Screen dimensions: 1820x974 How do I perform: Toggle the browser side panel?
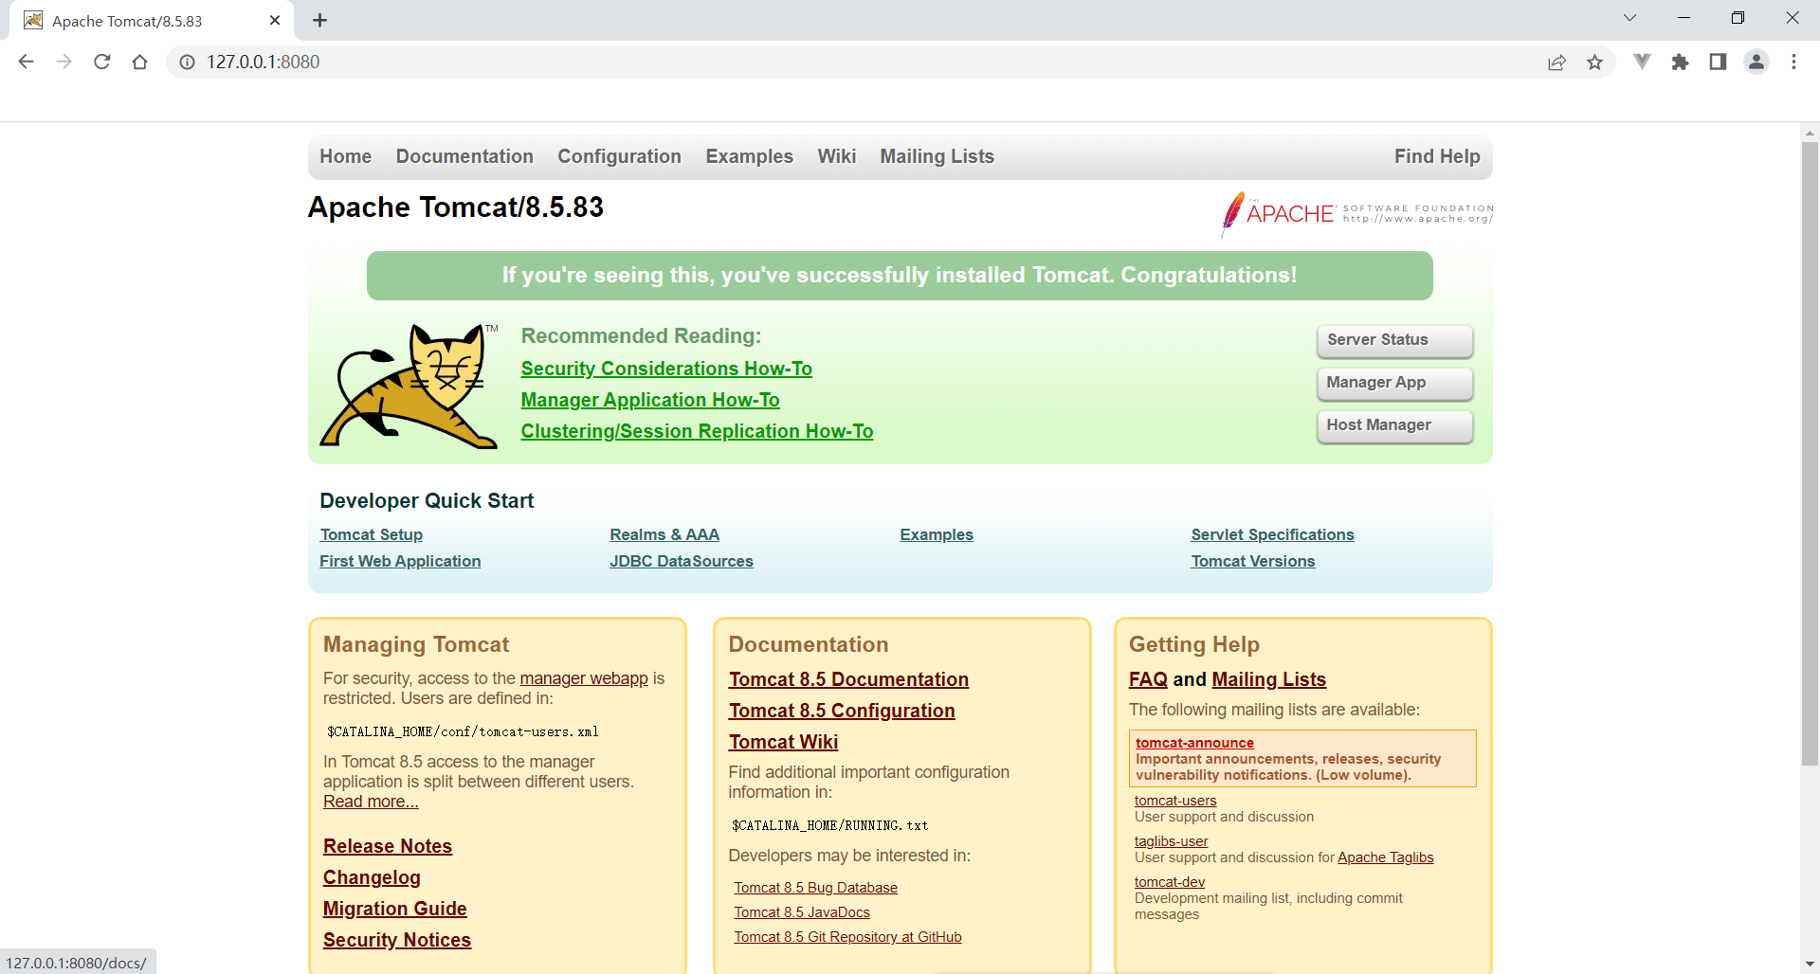pyautogui.click(x=1718, y=62)
